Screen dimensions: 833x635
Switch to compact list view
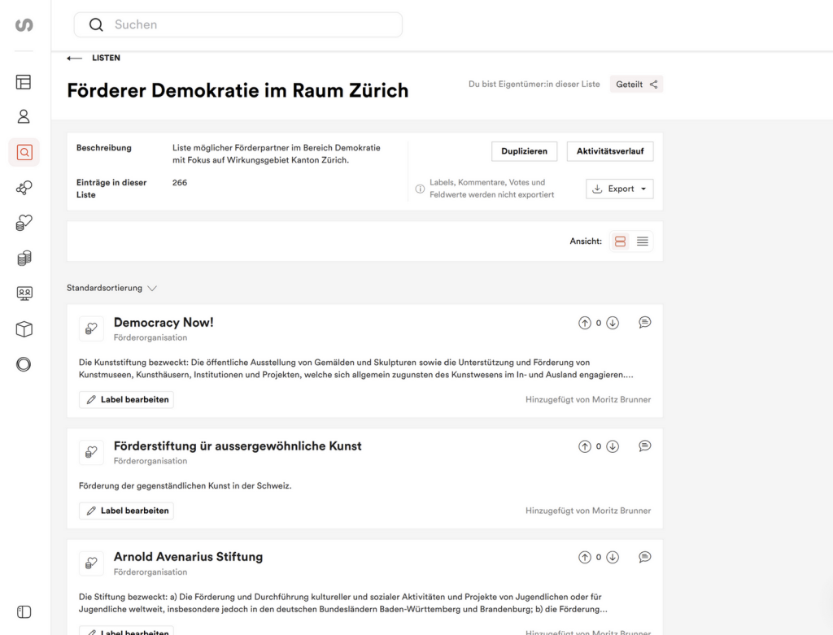tap(643, 241)
